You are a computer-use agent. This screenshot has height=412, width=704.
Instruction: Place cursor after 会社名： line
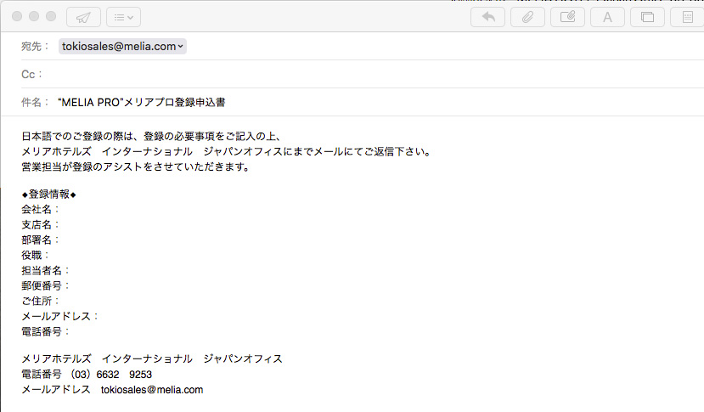coord(63,209)
